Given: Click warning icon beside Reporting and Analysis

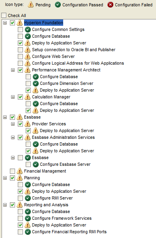Looking at the screenshot, I should (x=20, y=205).
